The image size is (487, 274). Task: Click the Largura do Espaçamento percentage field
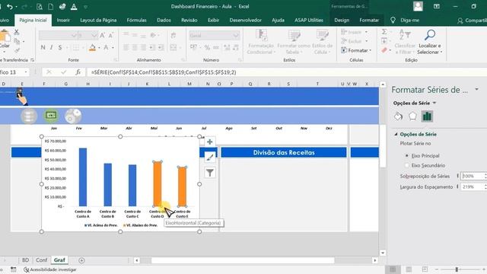click(x=473, y=187)
